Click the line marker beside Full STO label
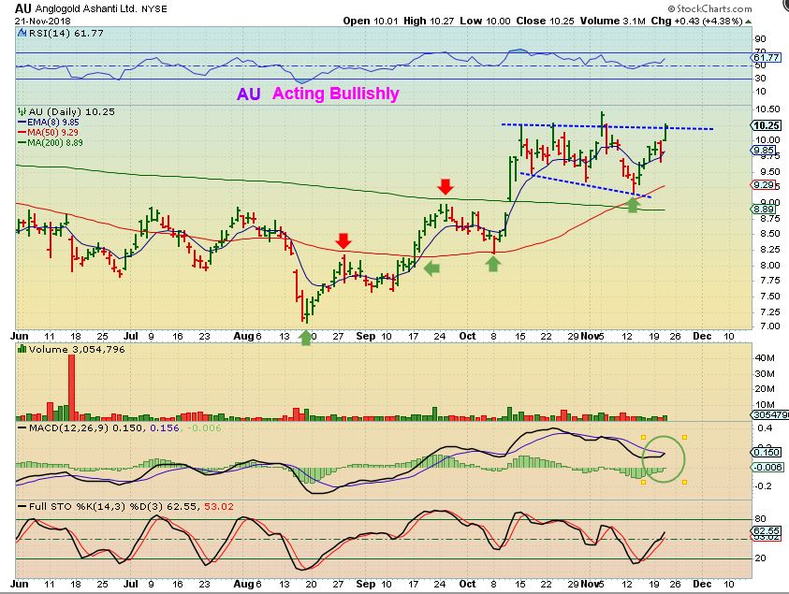This screenshot has height=594, width=789. 22,506
